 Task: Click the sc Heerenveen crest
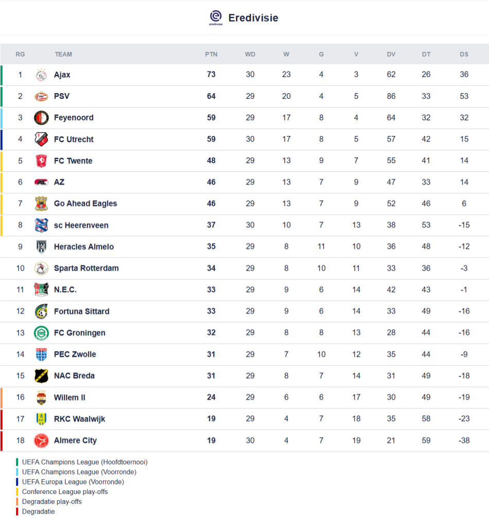pos(41,225)
